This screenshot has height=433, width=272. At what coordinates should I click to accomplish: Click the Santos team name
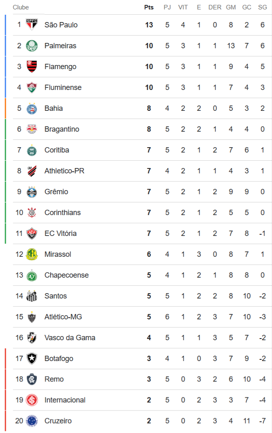56,296
